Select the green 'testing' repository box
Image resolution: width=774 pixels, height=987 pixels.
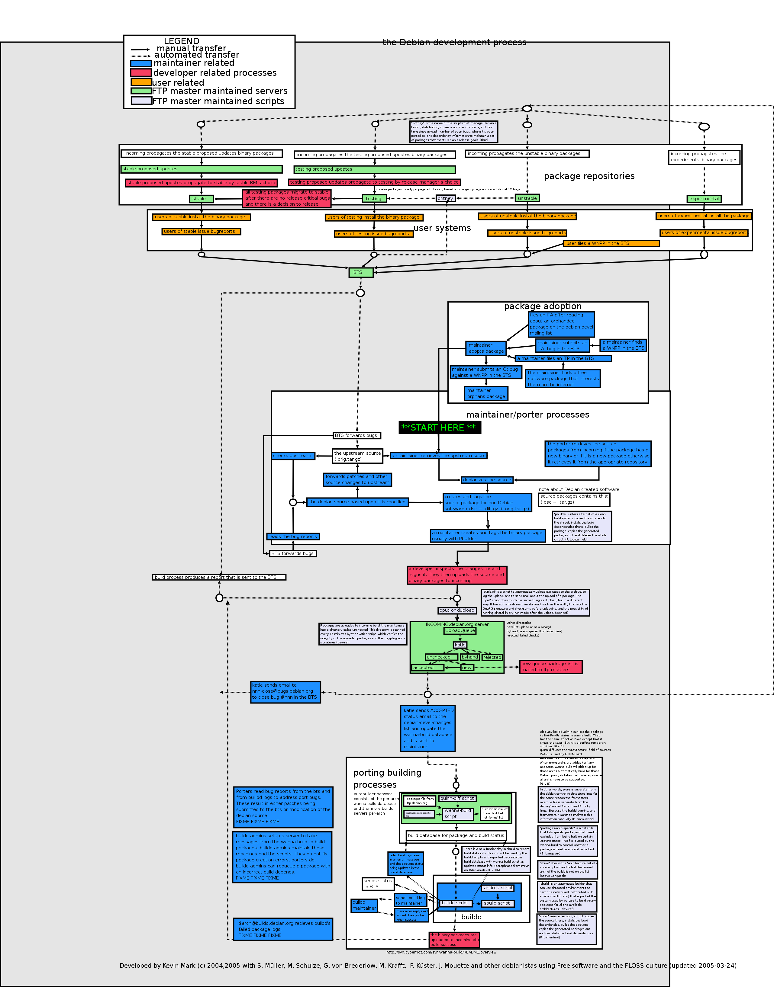[x=374, y=198]
